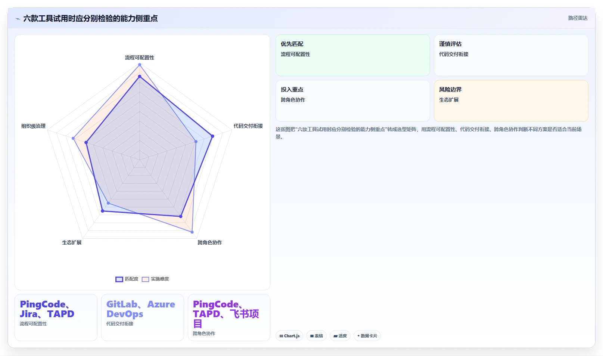Select the Chart.js tag chip

point(289,336)
